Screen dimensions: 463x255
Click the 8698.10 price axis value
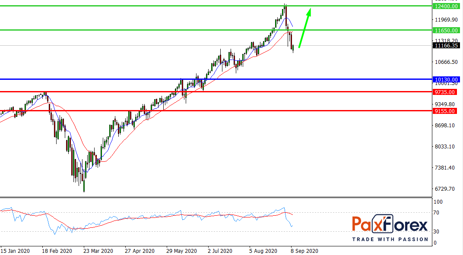pos(445,126)
